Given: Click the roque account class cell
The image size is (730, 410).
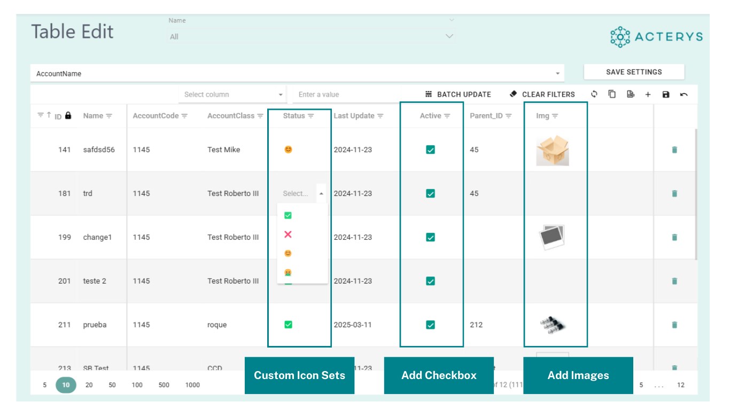Looking at the screenshot, I should [x=217, y=325].
